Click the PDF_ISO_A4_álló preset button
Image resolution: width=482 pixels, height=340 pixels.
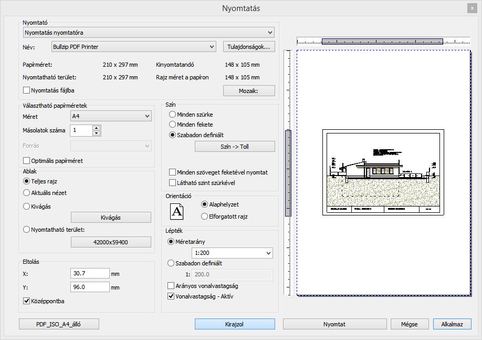(x=59, y=324)
